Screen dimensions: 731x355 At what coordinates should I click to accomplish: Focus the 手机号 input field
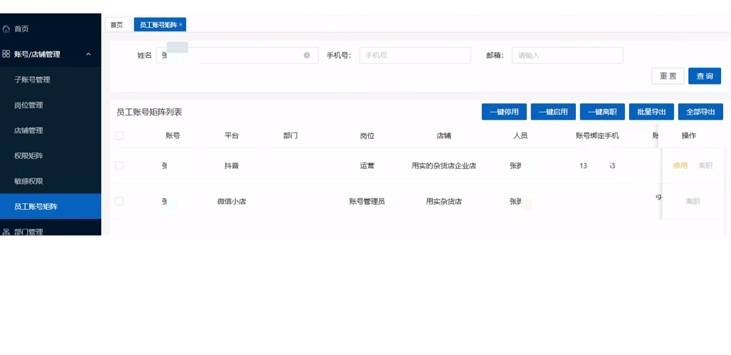[x=415, y=55]
